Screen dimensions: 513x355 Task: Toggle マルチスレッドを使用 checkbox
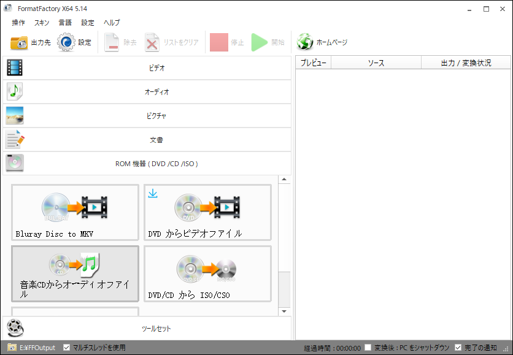67,348
